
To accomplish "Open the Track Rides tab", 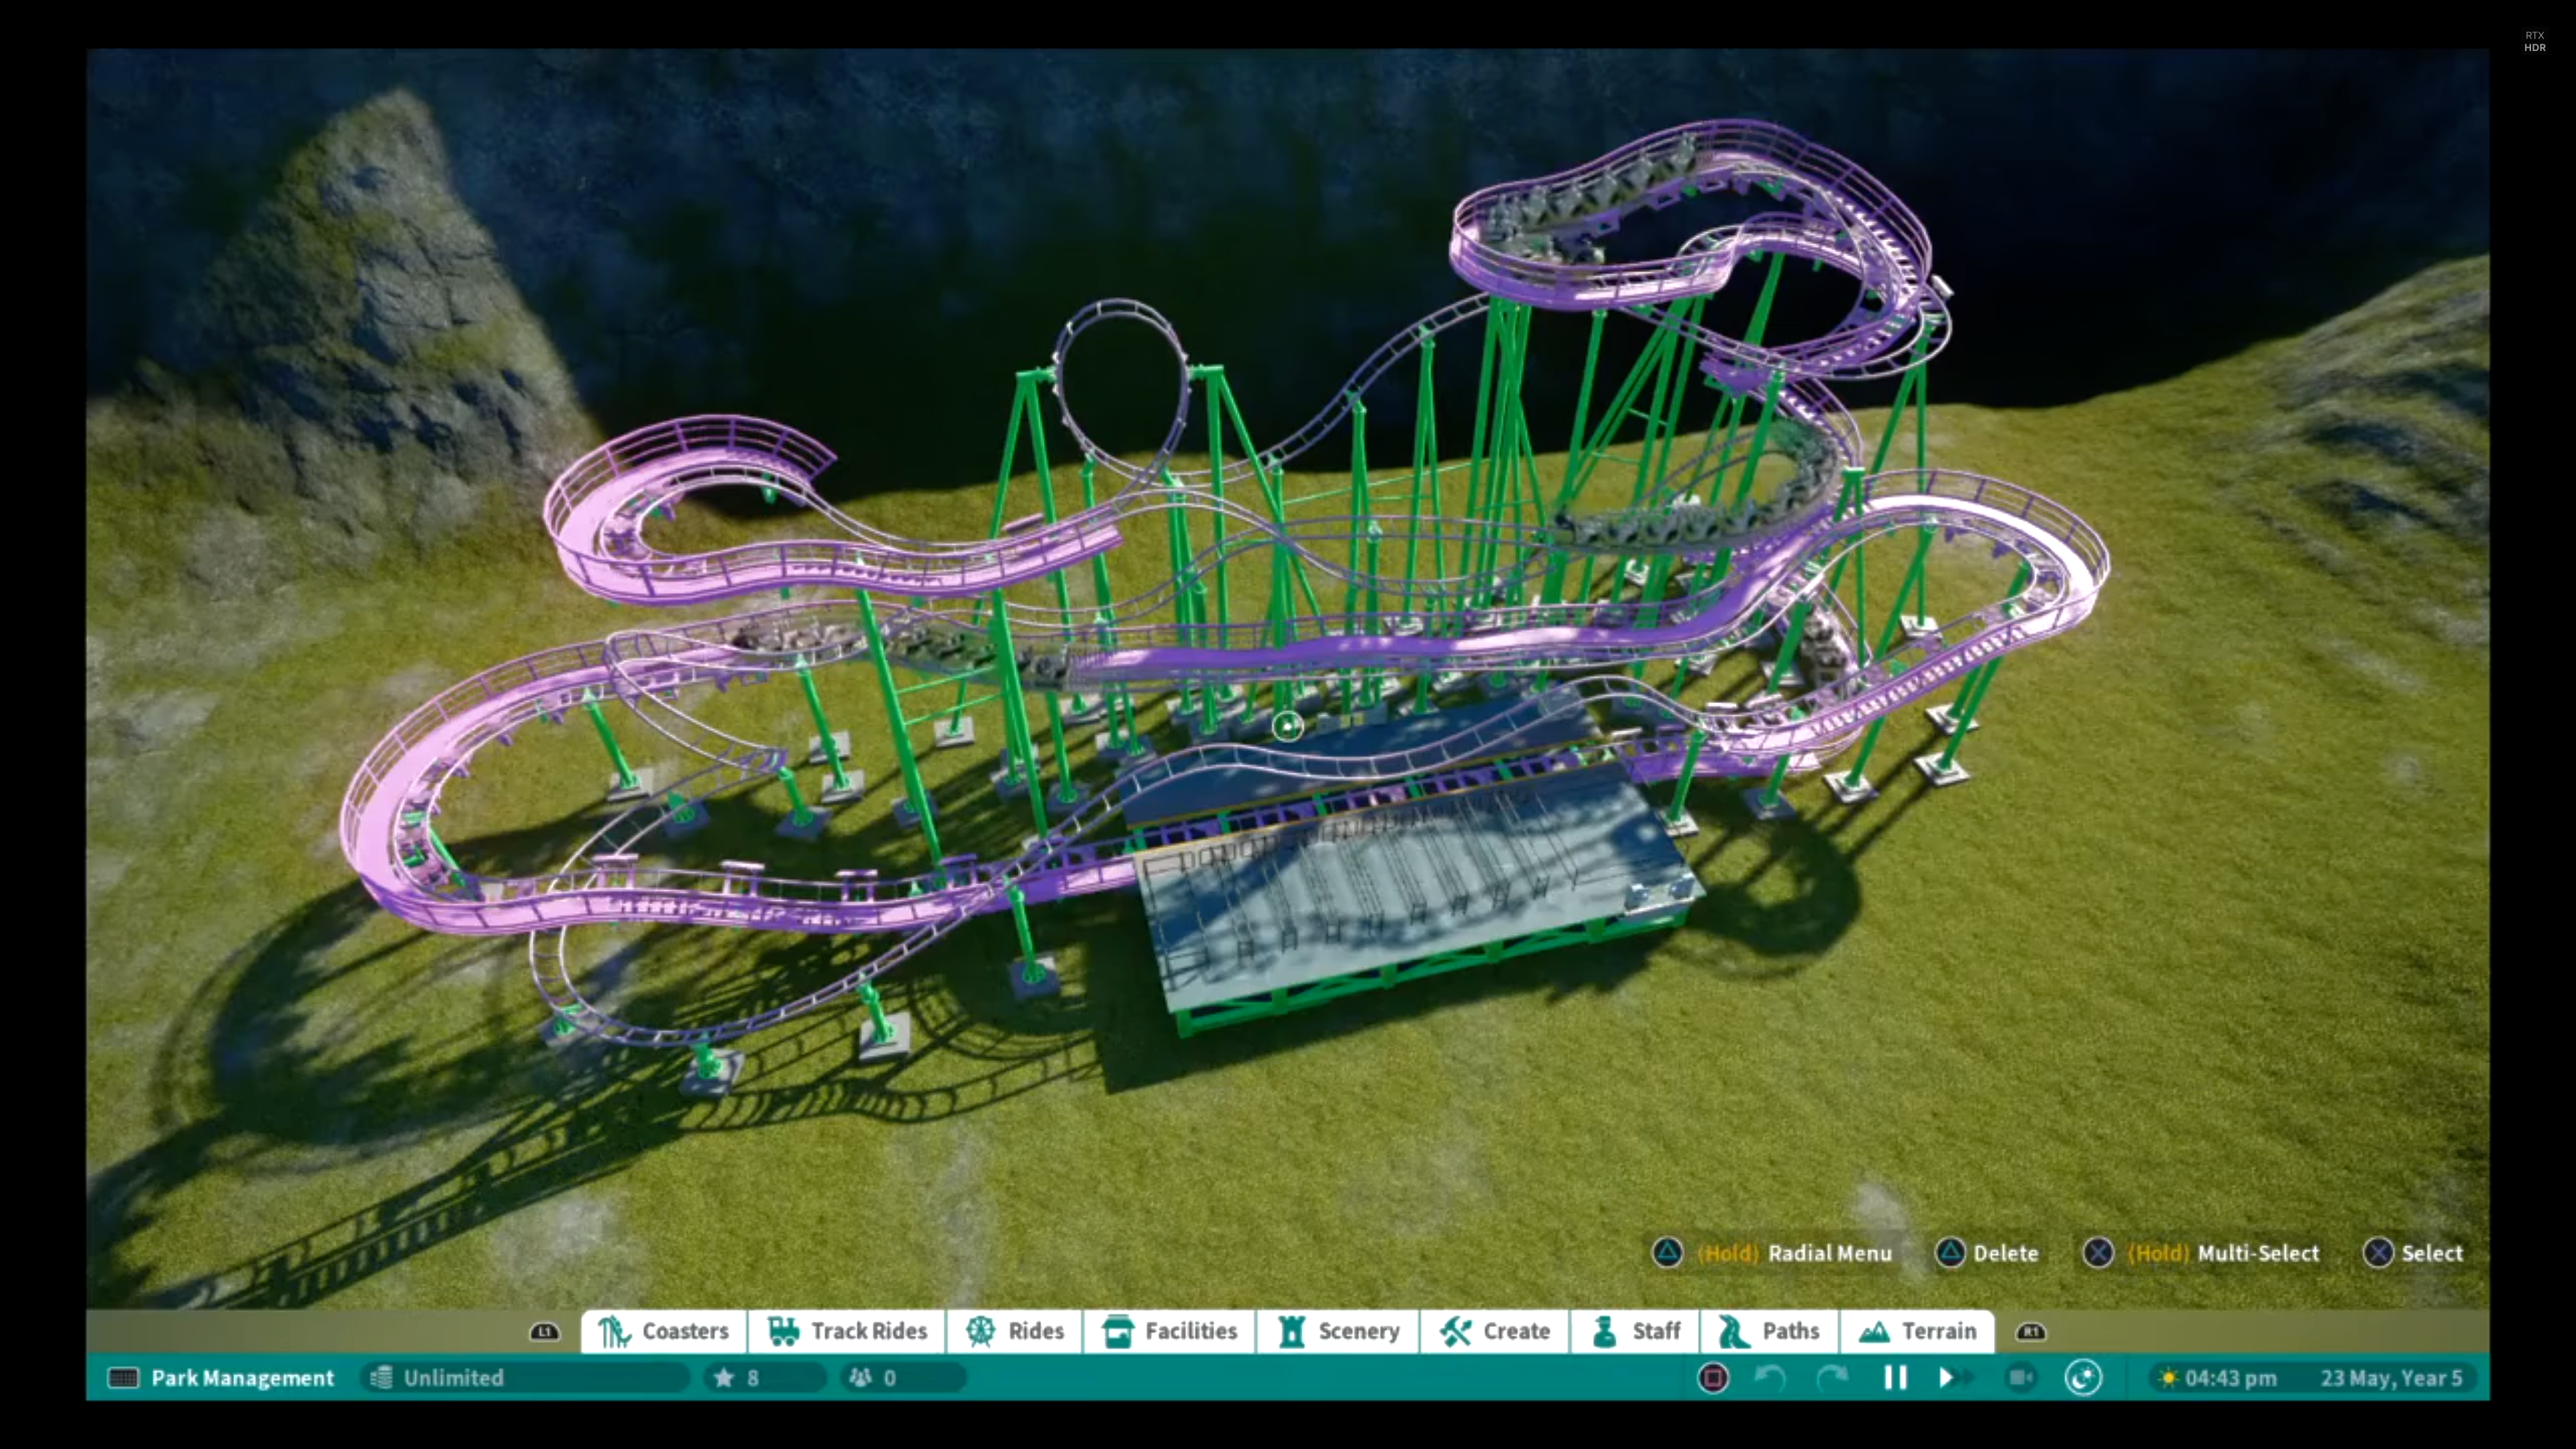I will click(847, 1331).
